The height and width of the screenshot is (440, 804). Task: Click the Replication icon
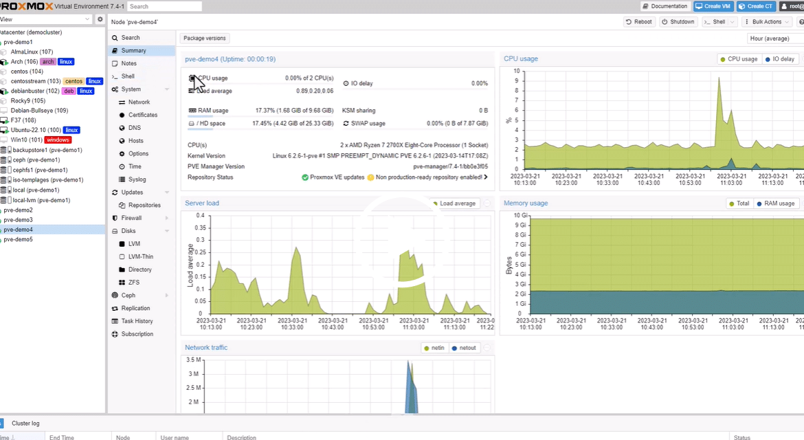coord(115,308)
